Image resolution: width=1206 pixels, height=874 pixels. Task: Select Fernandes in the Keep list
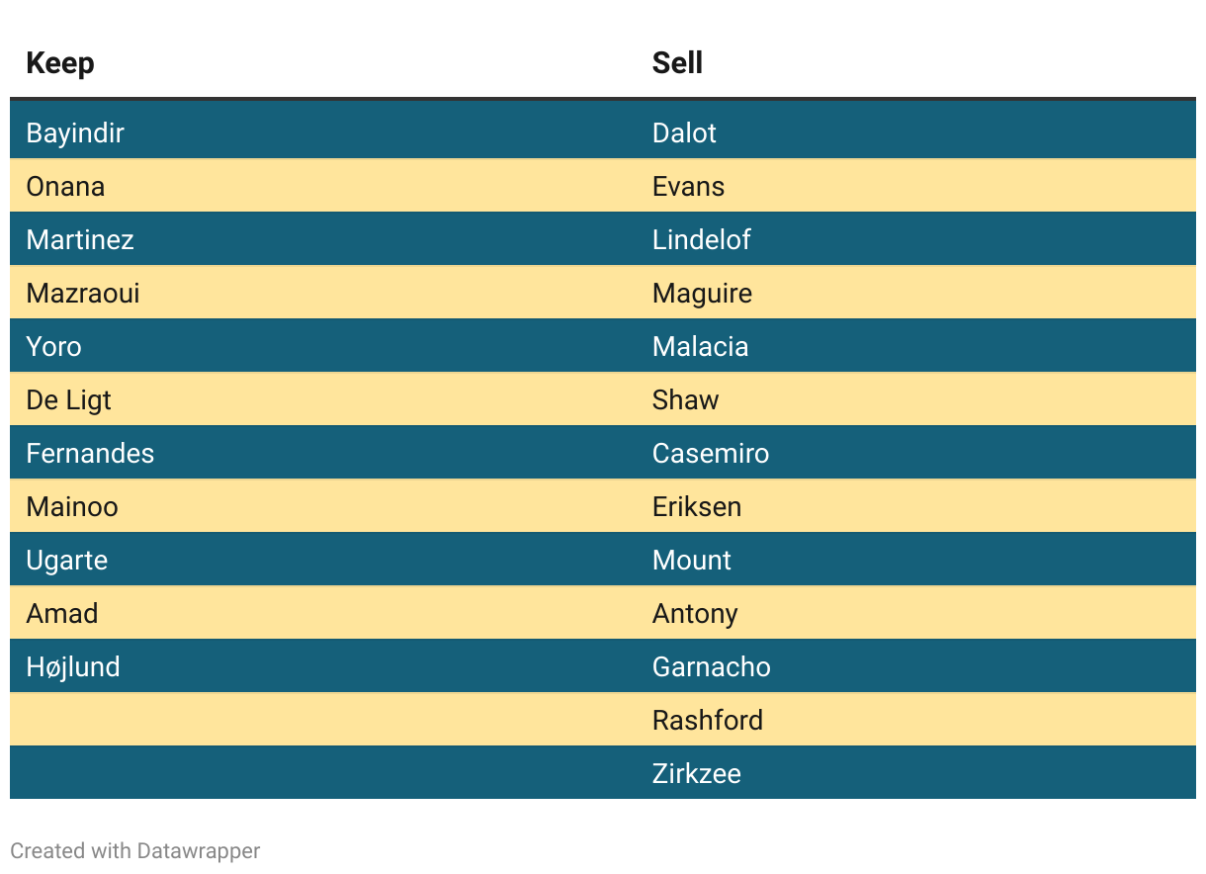click(90, 453)
